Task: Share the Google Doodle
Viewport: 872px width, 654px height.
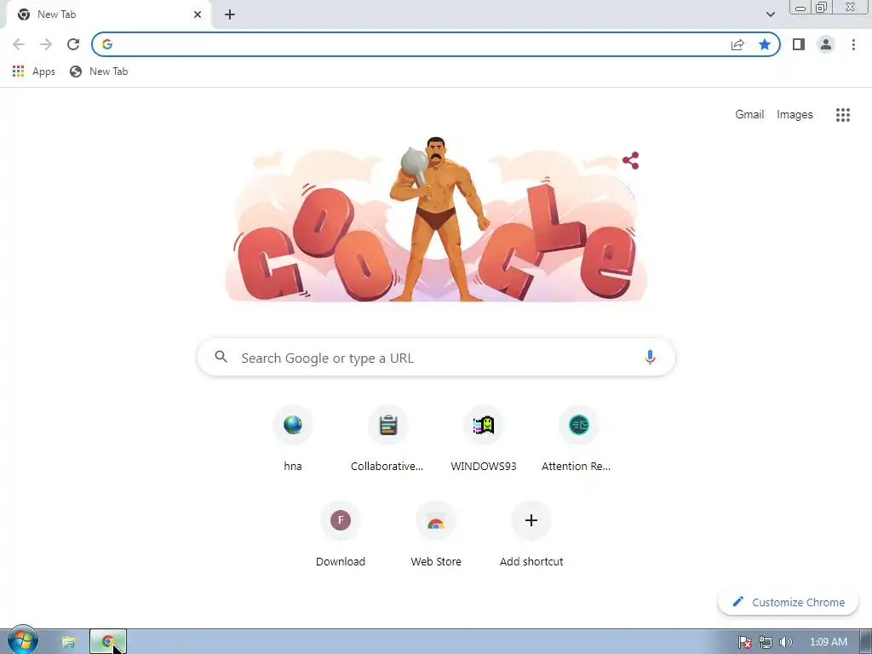Action: point(631,161)
